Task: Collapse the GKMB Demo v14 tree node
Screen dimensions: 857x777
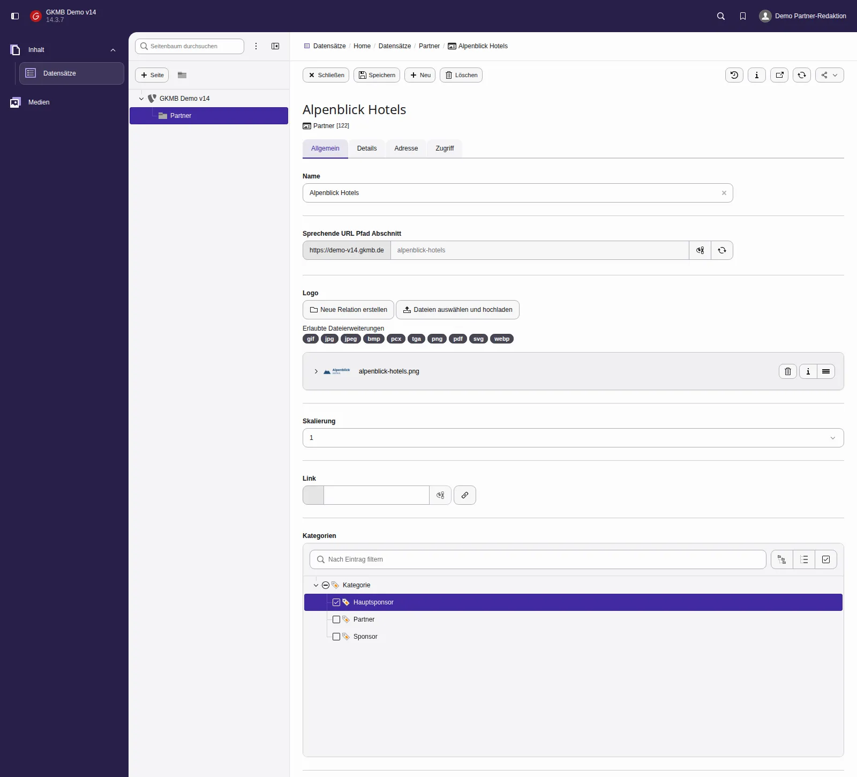Action: click(x=141, y=99)
